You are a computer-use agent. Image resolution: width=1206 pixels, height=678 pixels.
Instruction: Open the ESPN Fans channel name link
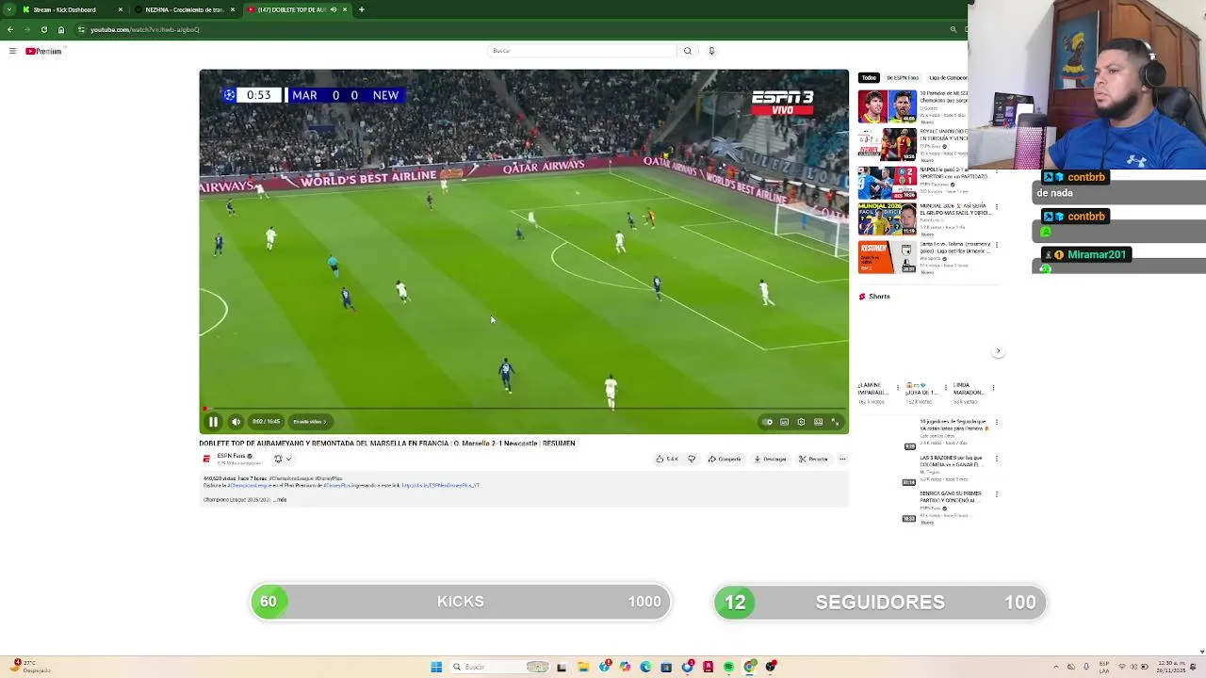click(232, 456)
